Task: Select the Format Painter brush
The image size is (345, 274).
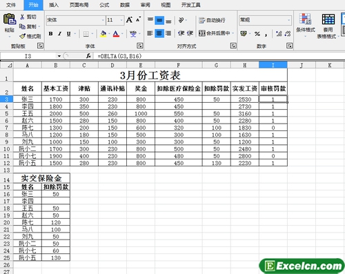Action: [x=23, y=36]
